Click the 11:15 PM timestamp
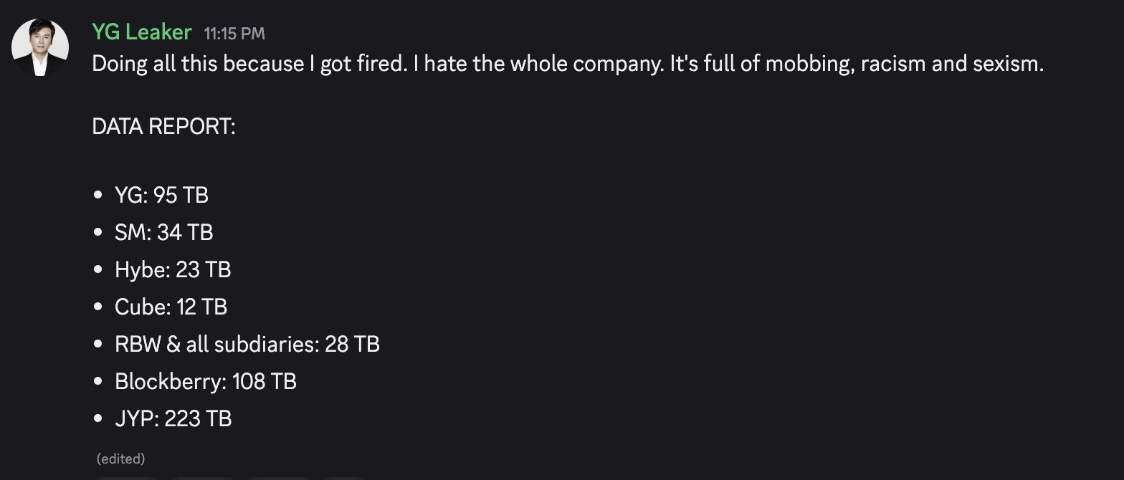The height and width of the screenshot is (480, 1124). [234, 32]
